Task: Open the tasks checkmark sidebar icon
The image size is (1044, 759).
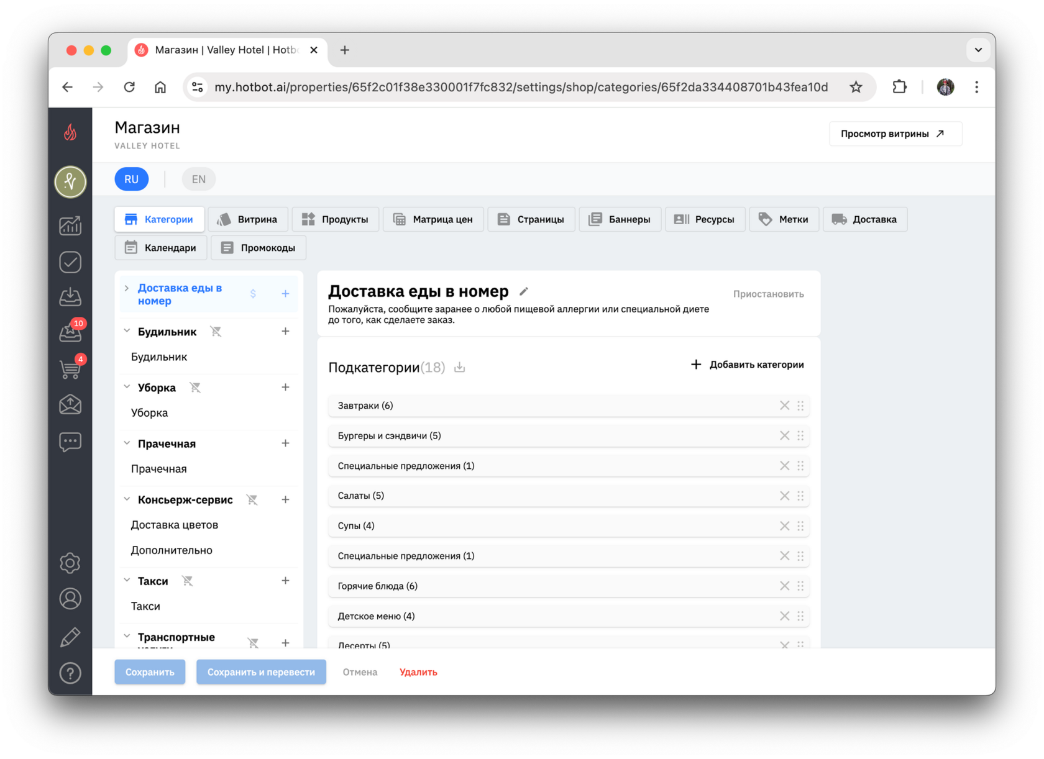Action: click(x=70, y=262)
